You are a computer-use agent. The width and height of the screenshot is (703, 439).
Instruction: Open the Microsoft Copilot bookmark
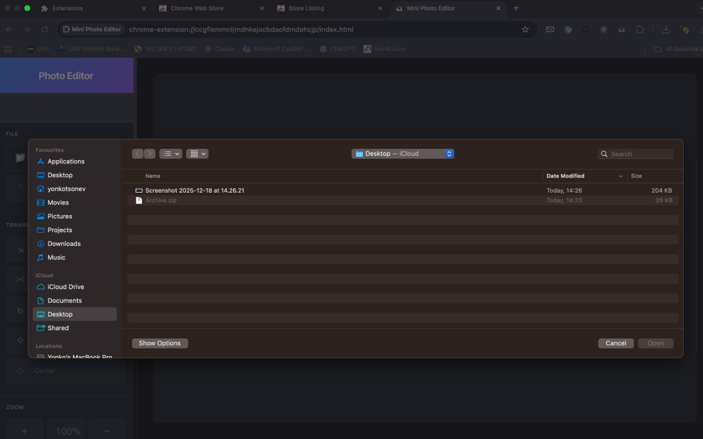(276, 49)
